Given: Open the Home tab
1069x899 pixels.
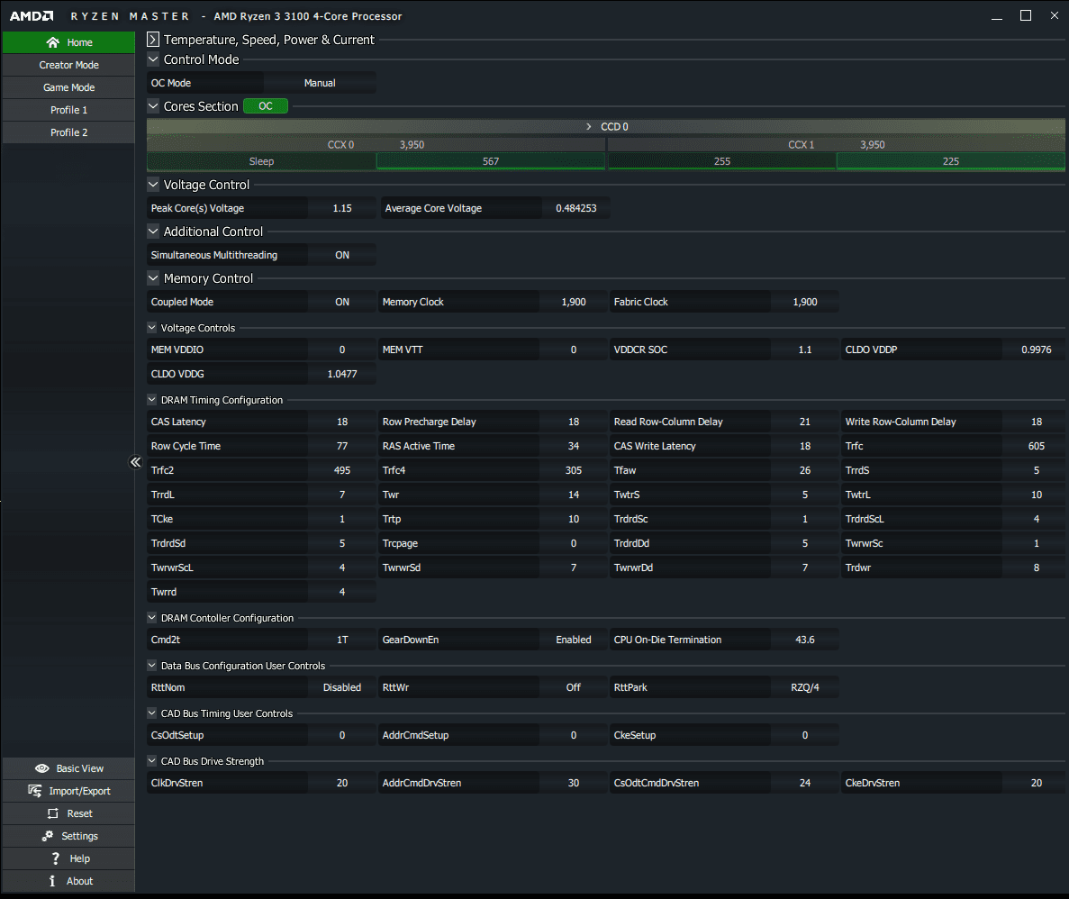Looking at the screenshot, I should coord(68,42).
